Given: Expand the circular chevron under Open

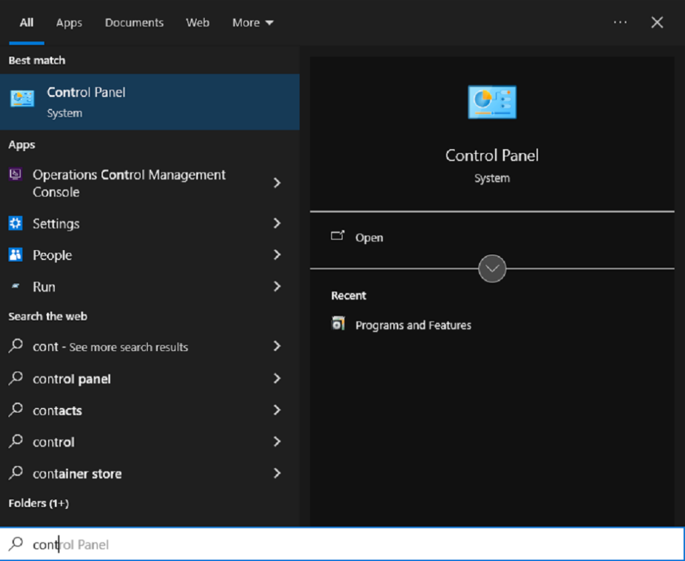Looking at the screenshot, I should (x=492, y=269).
